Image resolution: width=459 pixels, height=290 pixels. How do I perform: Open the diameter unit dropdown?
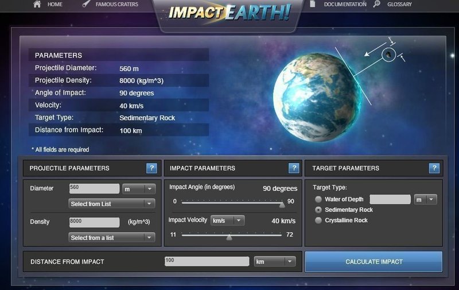pyautogui.click(x=139, y=190)
